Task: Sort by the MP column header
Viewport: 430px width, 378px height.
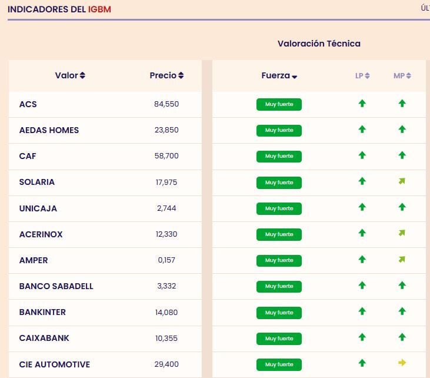Action: pos(402,76)
